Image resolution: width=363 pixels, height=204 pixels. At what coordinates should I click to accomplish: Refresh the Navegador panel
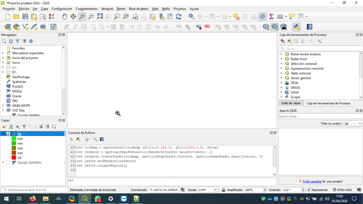point(11,41)
